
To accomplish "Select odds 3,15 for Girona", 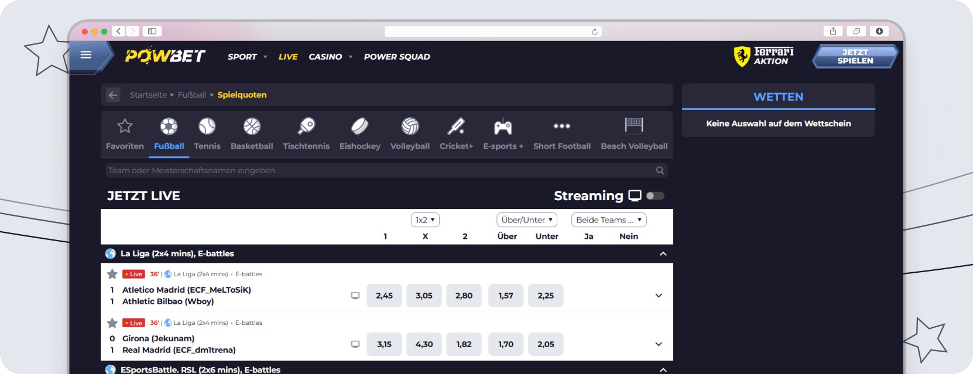I will click(384, 344).
